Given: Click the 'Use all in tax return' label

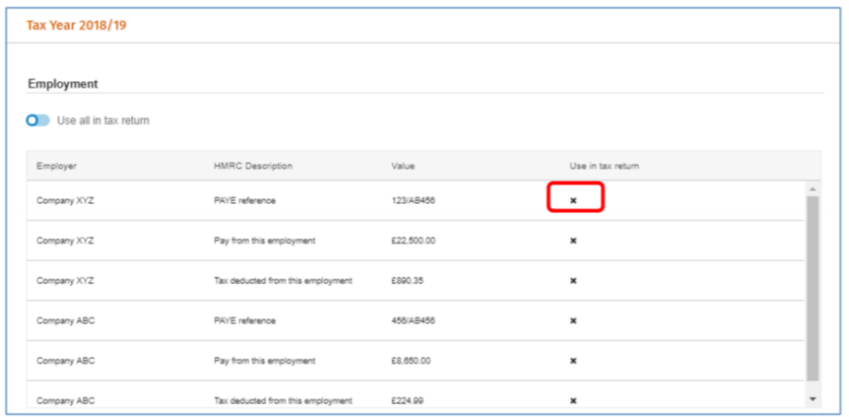Looking at the screenshot, I should pyautogui.click(x=102, y=120).
